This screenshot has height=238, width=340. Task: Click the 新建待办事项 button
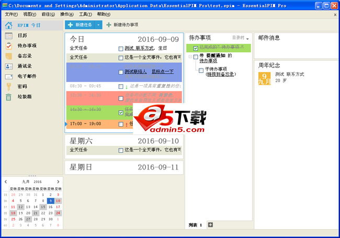pos(122,25)
